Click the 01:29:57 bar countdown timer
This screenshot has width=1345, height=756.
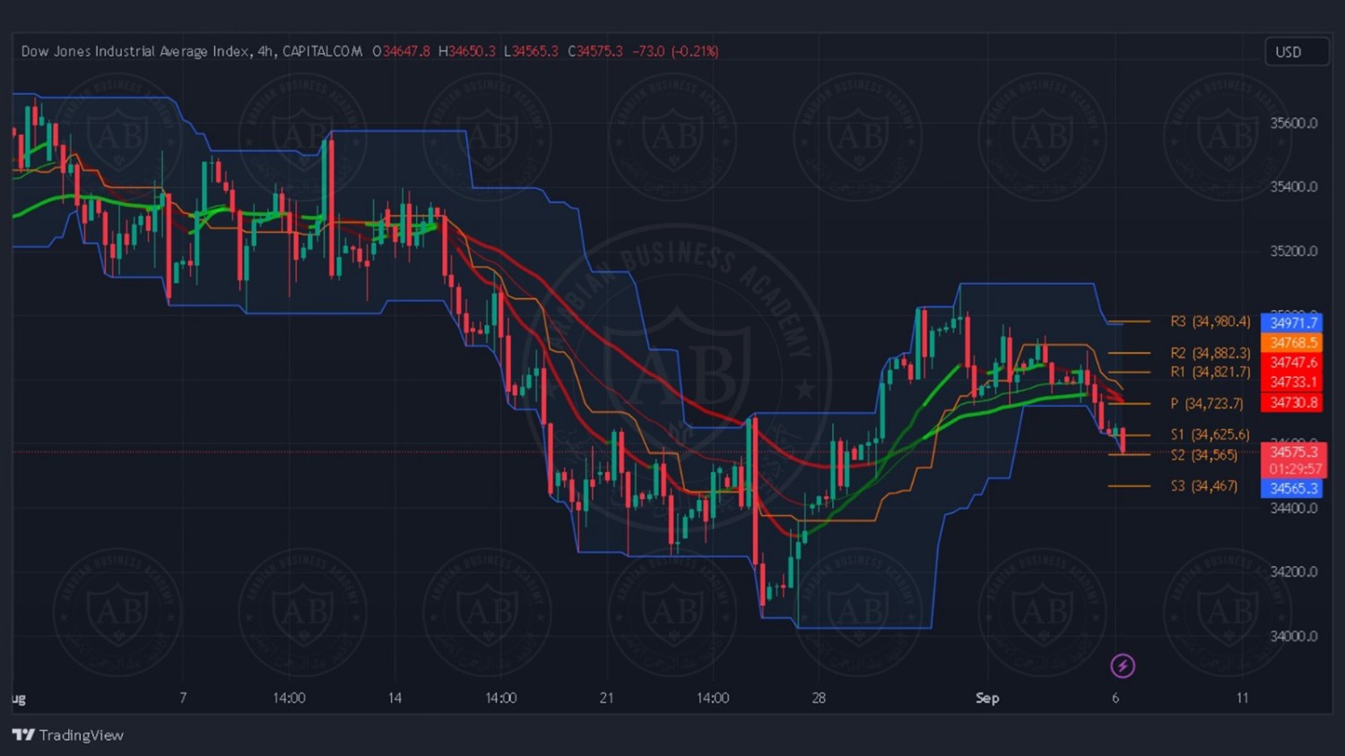click(1292, 468)
